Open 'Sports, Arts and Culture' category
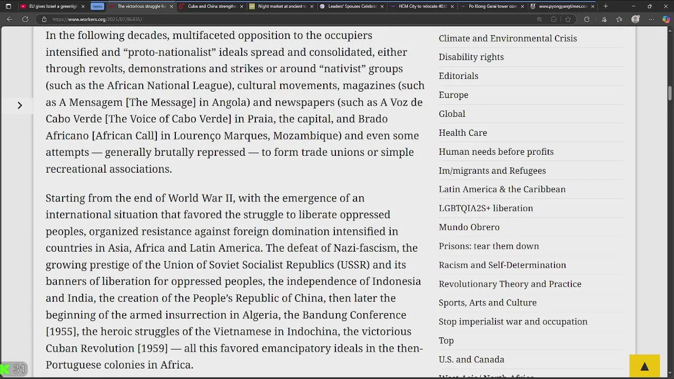The width and height of the screenshot is (674, 379). coord(488,303)
